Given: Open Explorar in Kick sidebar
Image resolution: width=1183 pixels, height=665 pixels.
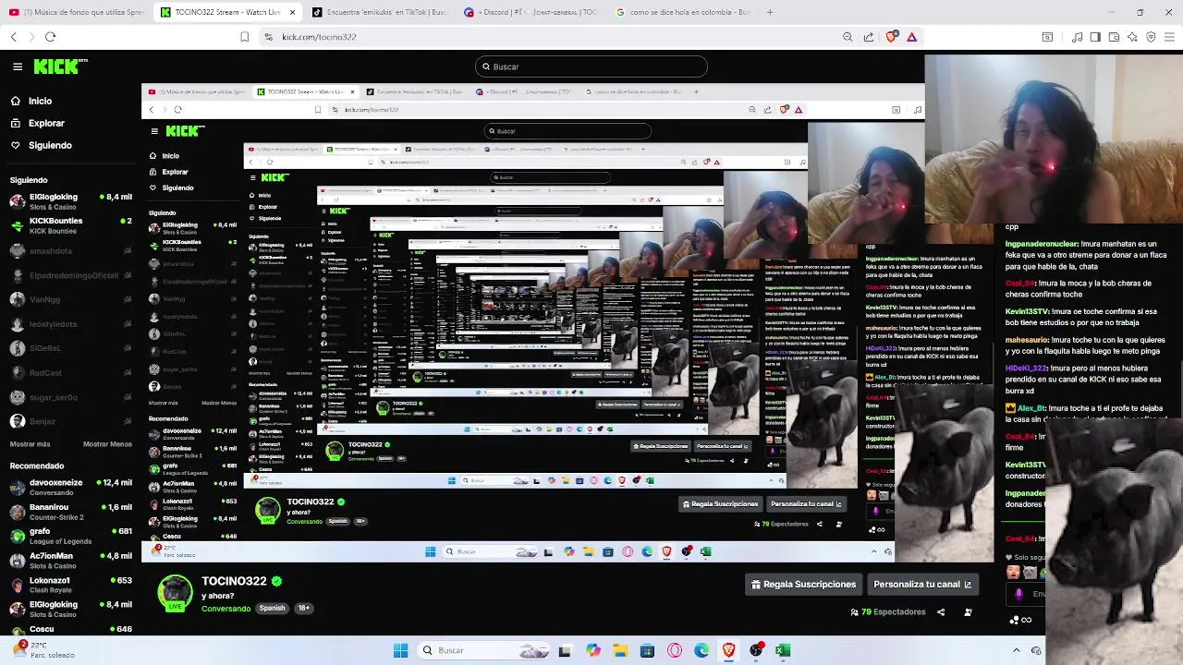Looking at the screenshot, I should 46,123.
